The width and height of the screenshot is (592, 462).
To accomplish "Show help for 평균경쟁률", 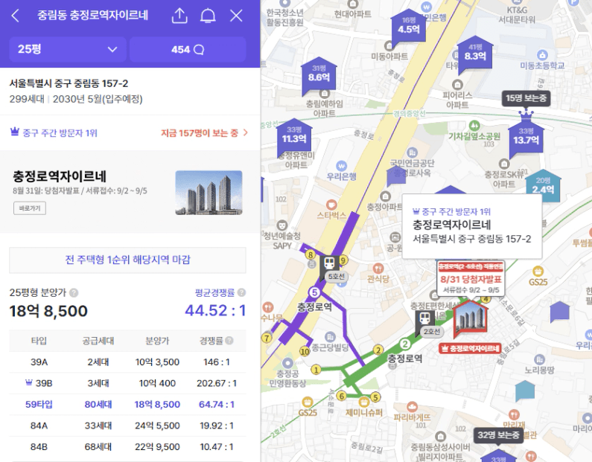I will (241, 292).
